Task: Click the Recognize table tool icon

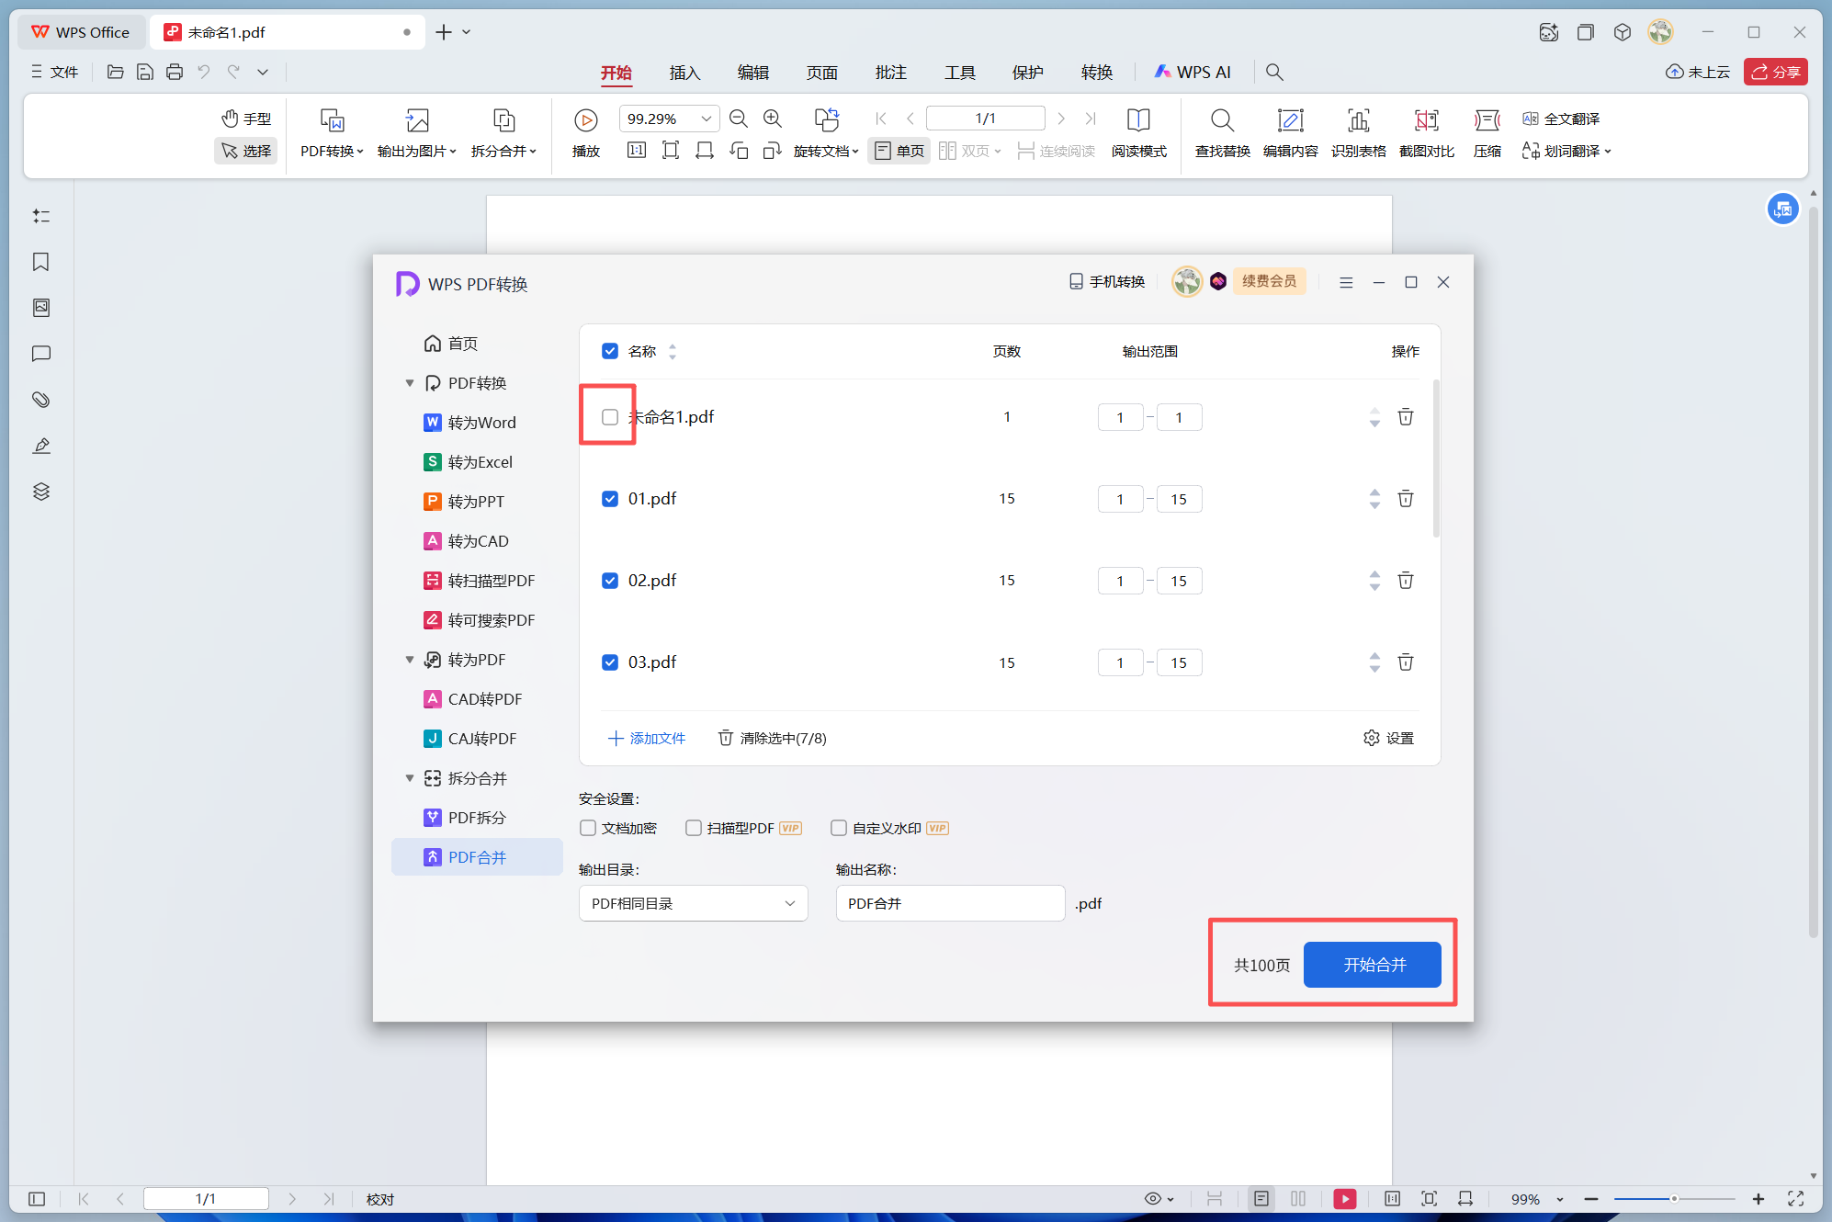Action: pos(1357,120)
